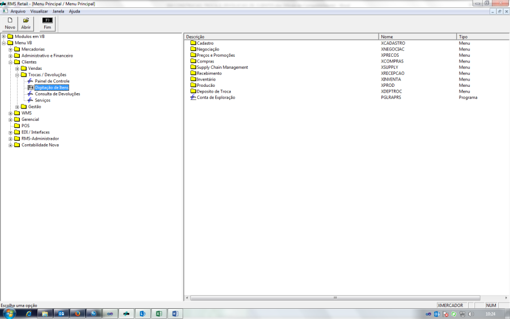Screen dimensions: 510x319
Task: Click the horizontal scrollbar left arrow
Action: click(x=187, y=298)
